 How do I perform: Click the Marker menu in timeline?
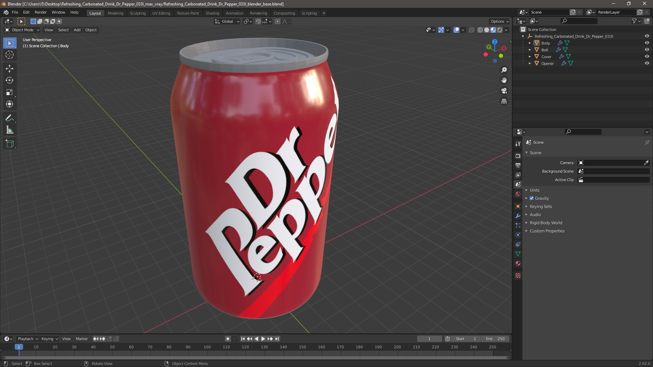pyautogui.click(x=82, y=339)
